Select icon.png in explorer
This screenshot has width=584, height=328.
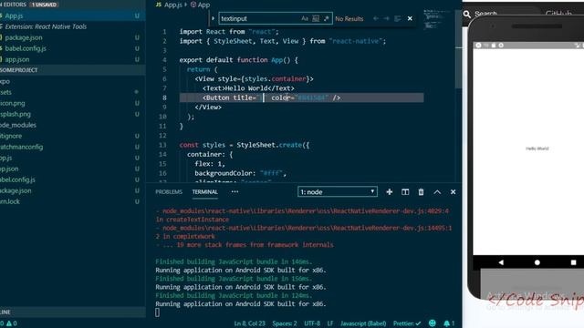73,103
